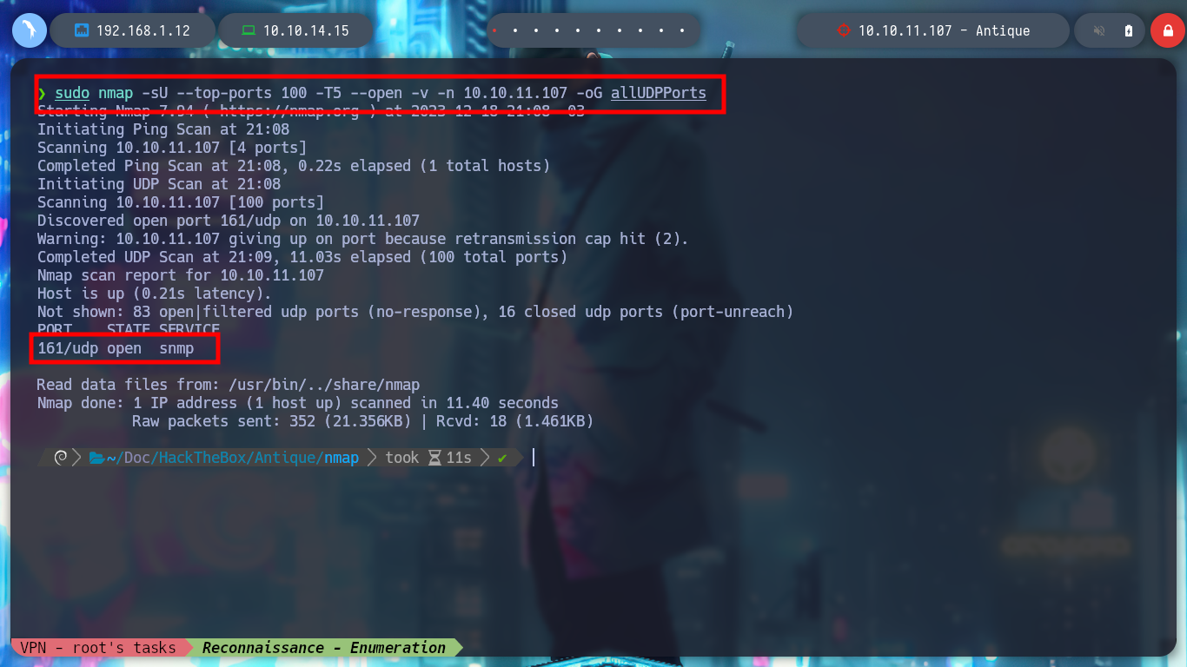
Task: Click the Debian swirl prompt icon
Action: (x=61, y=458)
